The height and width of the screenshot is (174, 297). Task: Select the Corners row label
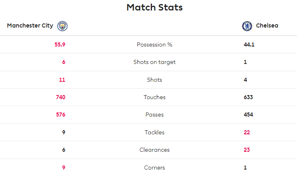pos(154,168)
